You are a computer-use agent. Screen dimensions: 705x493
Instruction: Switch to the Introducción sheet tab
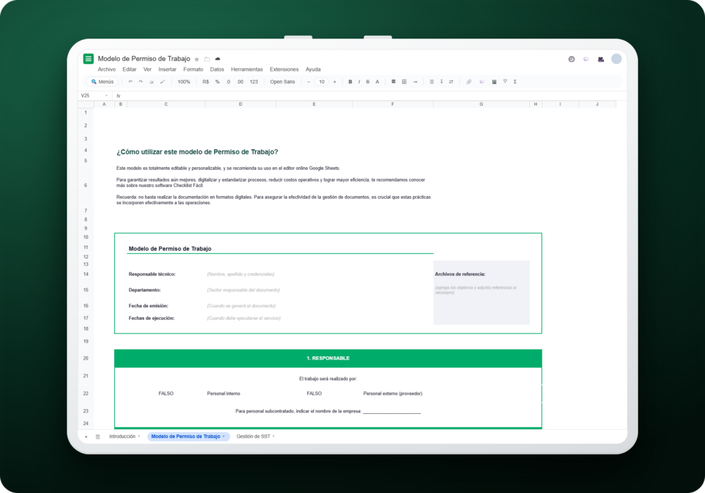(x=123, y=437)
